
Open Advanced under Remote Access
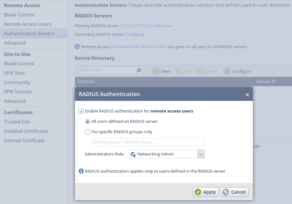[15, 43]
